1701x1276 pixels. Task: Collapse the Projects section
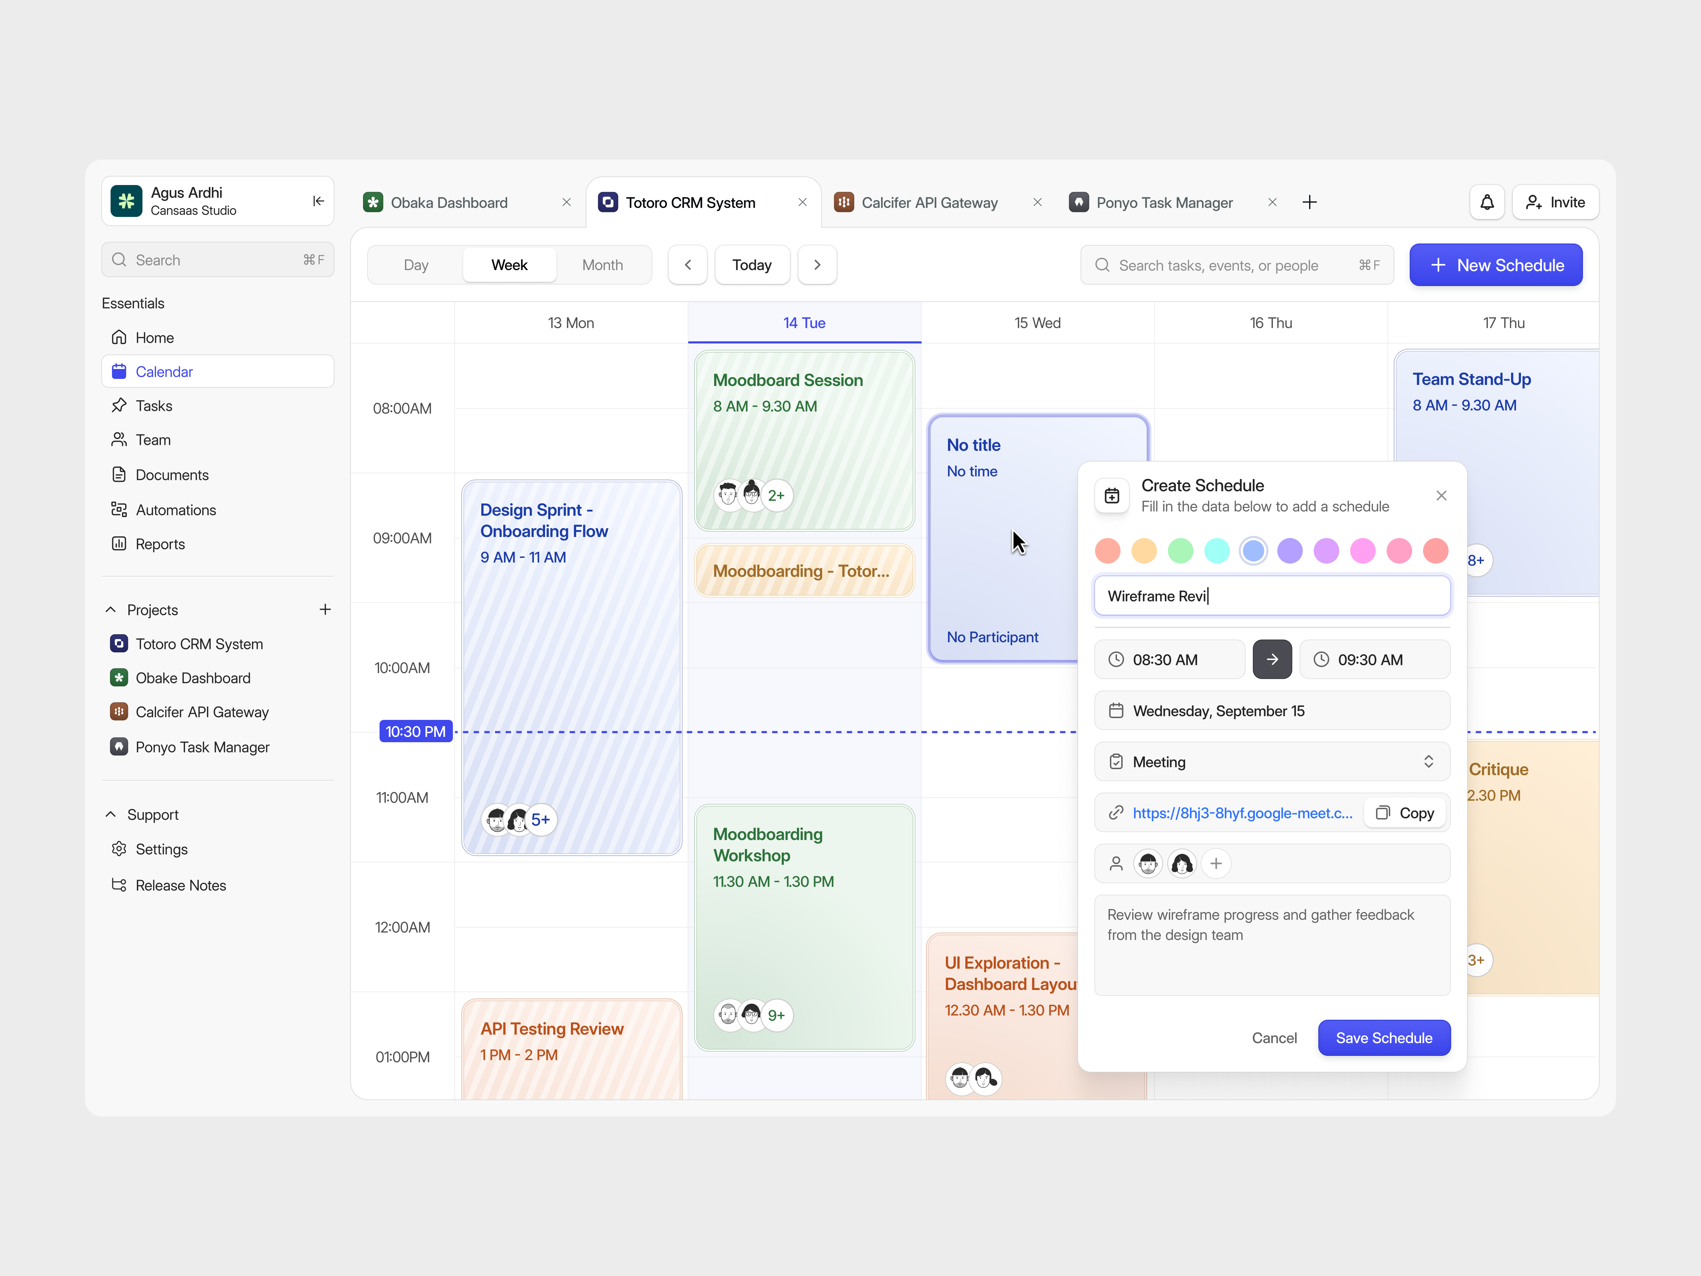click(x=110, y=609)
